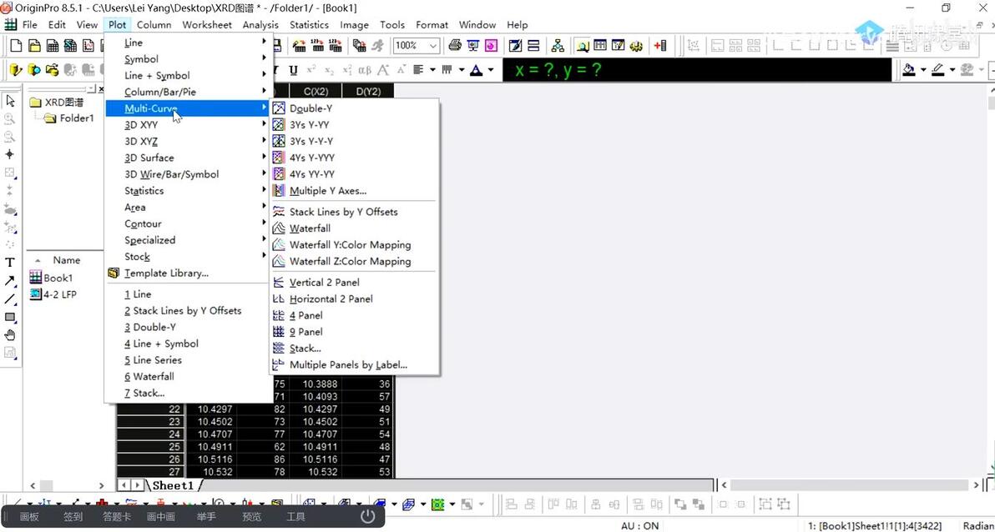
Task: Click the 预览 button
Action: [x=251, y=517]
